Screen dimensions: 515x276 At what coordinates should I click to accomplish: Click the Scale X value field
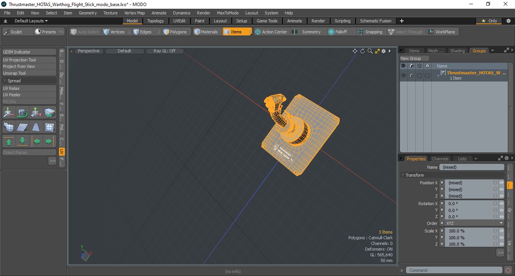pyautogui.click(x=472, y=231)
